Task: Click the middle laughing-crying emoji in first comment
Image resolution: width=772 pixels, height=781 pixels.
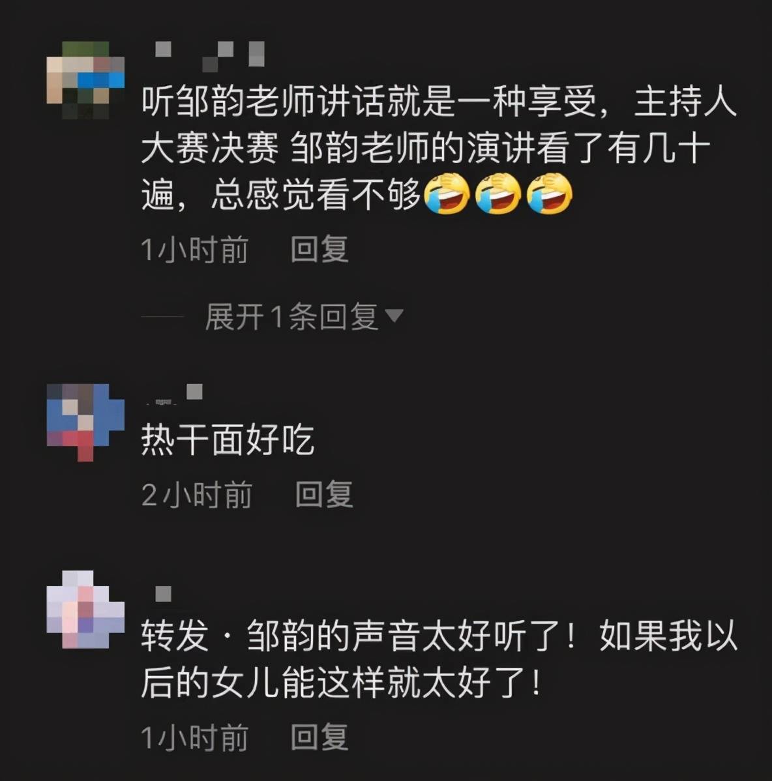Action: coord(498,194)
